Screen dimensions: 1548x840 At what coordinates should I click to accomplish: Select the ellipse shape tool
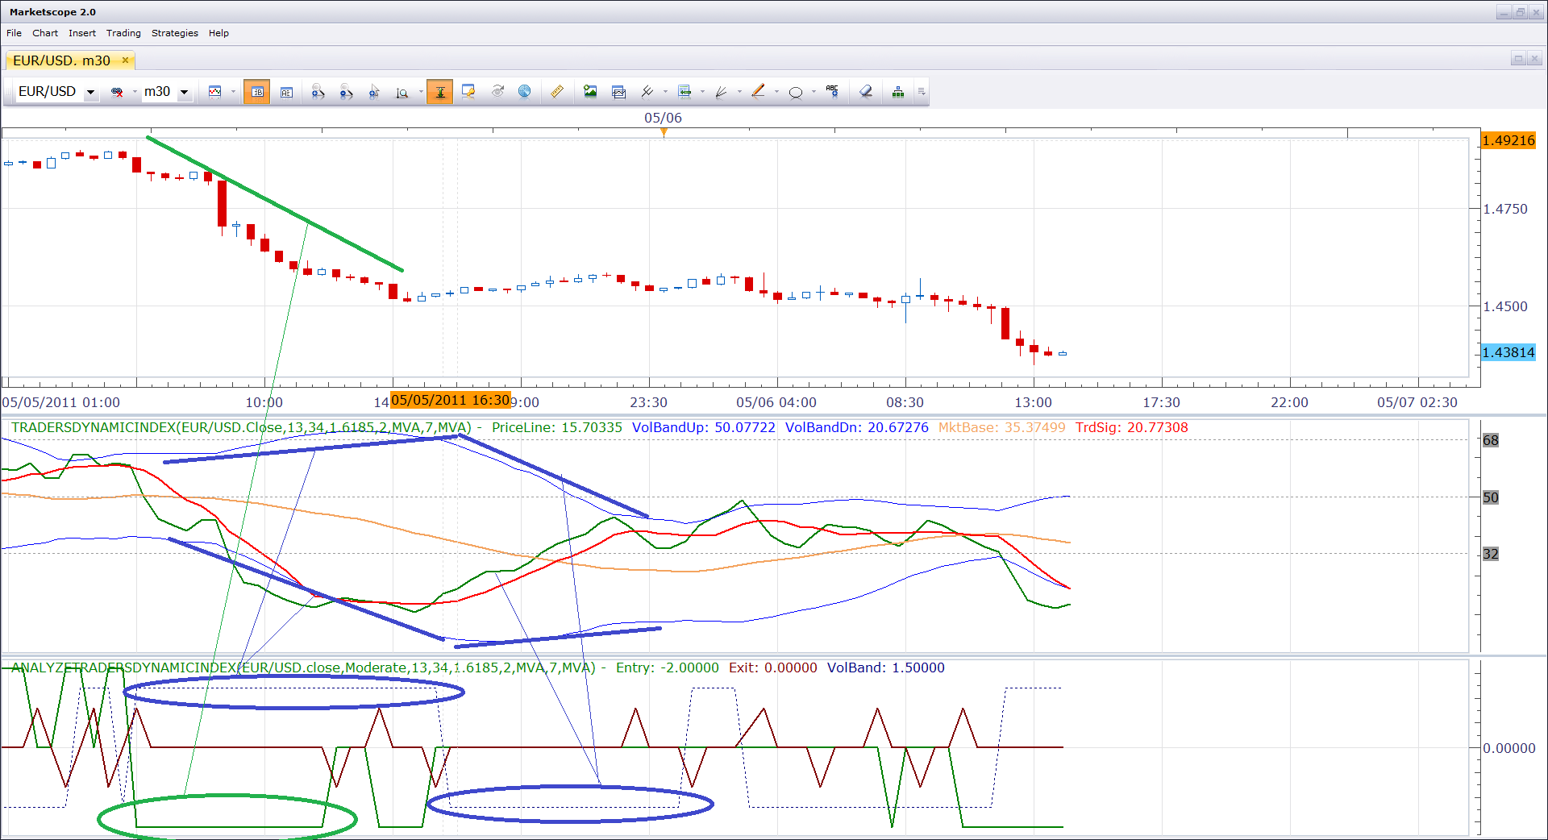coord(796,92)
